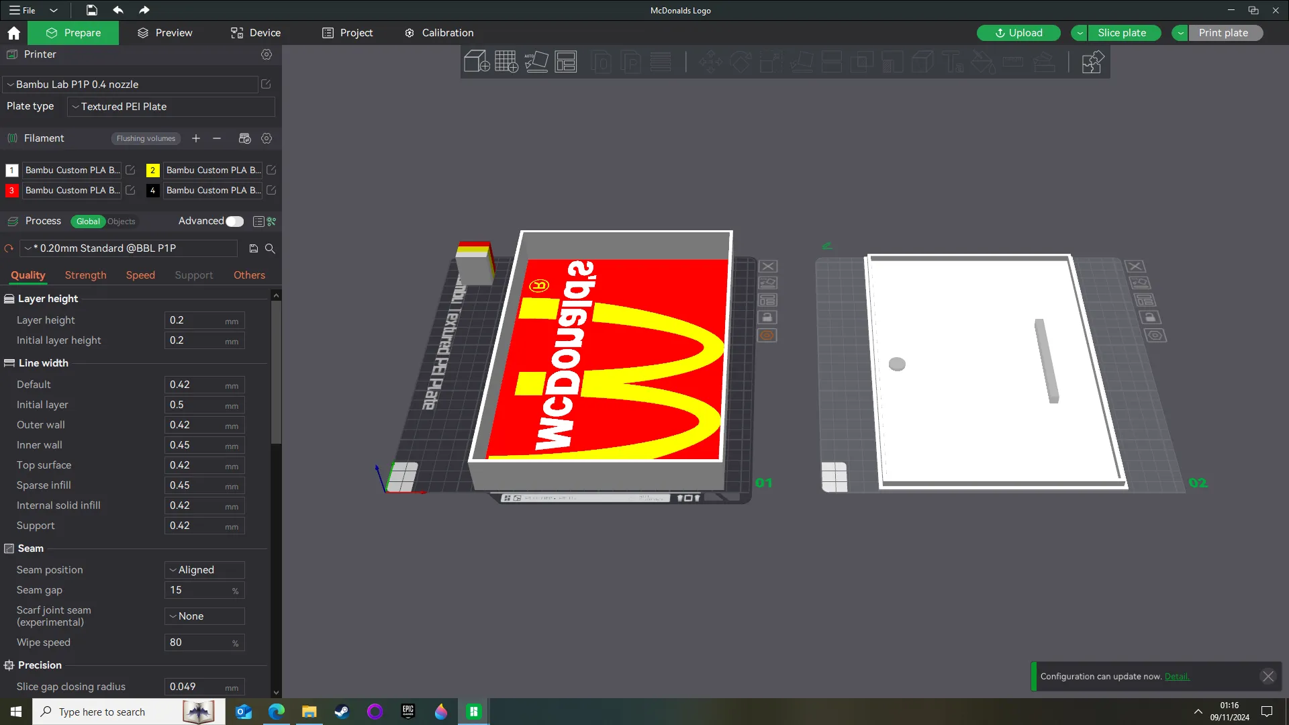Remove plate 01 with its X icon
The height and width of the screenshot is (725, 1289).
(x=768, y=267)
